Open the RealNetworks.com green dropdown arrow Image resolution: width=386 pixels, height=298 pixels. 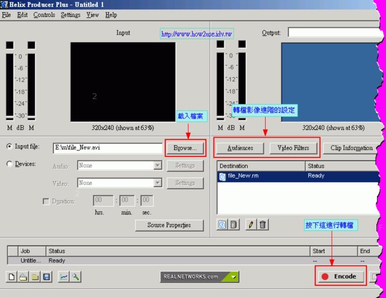[234, 277]
